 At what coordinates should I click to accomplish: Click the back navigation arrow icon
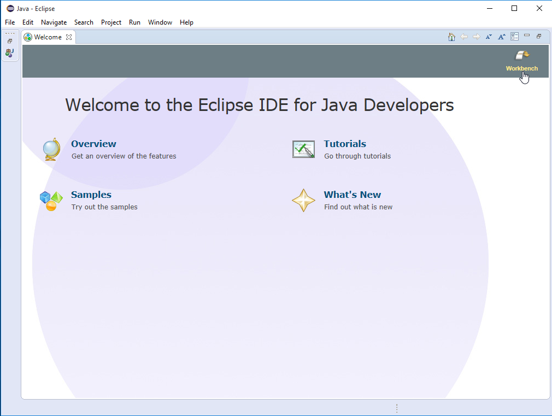click(464, 36)
